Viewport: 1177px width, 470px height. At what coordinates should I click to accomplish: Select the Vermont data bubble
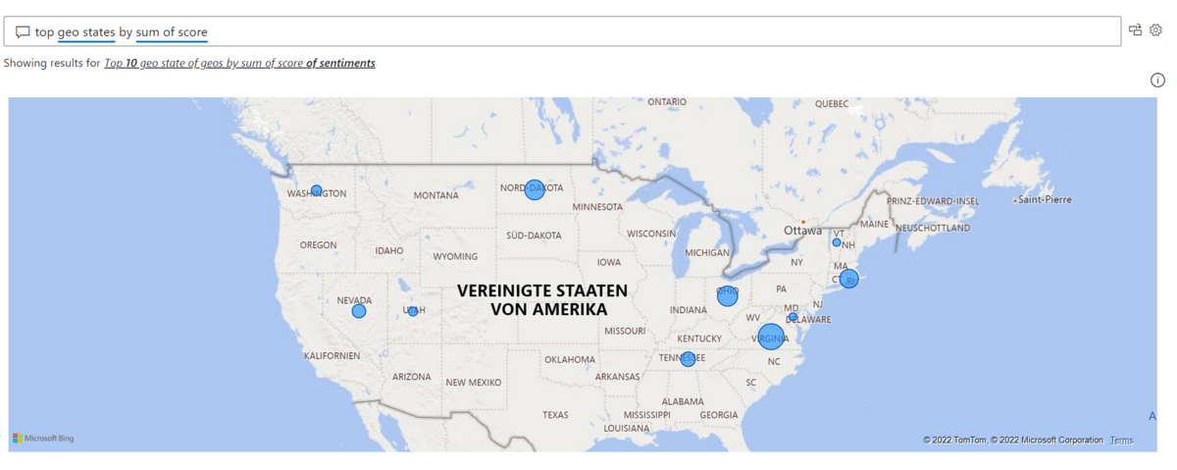pos(837,242)
